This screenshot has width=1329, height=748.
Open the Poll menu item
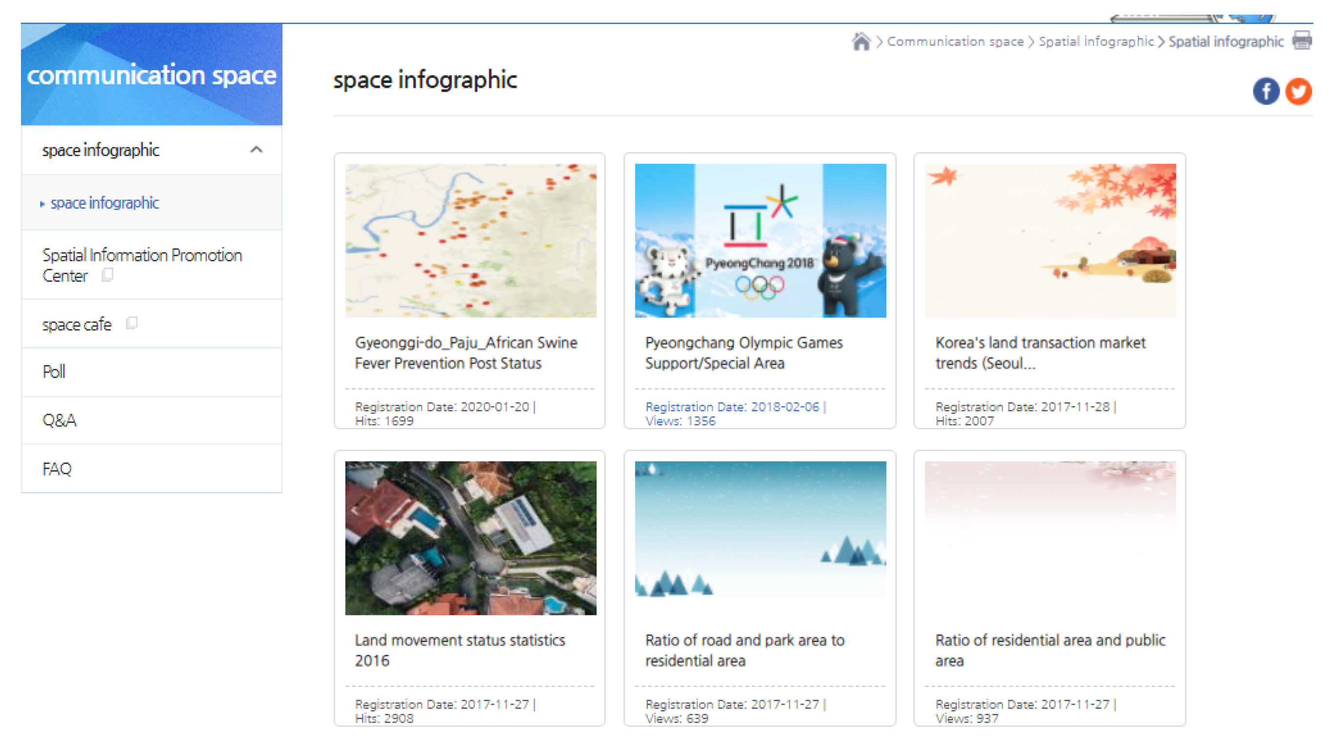pyautogui.click(x=54, y=371)
